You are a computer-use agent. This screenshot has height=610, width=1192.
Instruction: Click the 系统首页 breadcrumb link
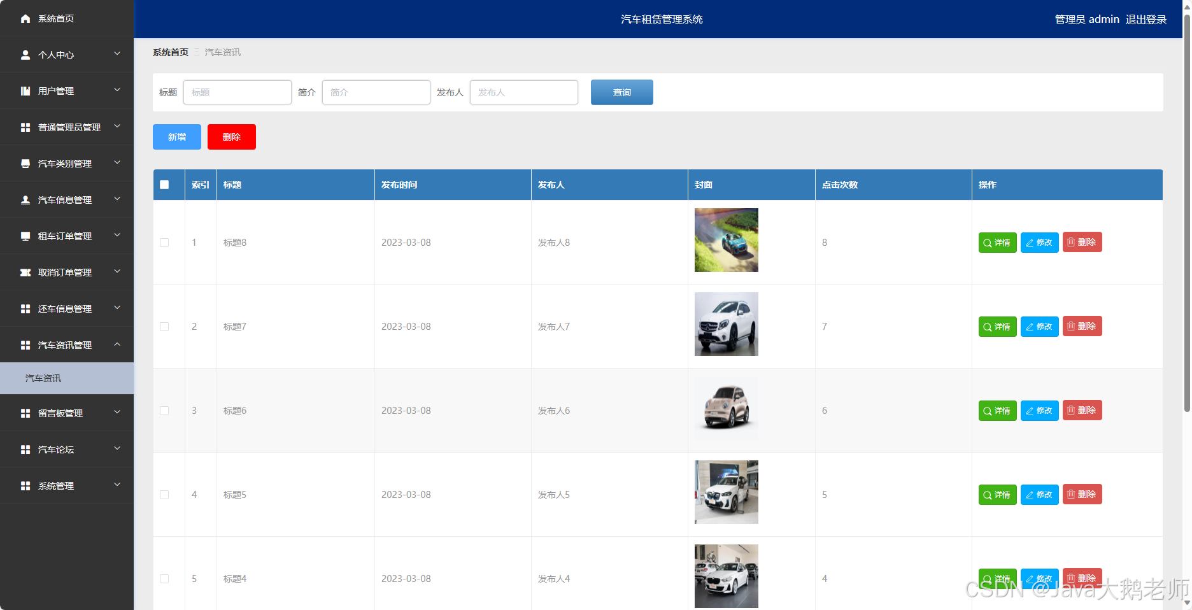(x=171, y=52)
